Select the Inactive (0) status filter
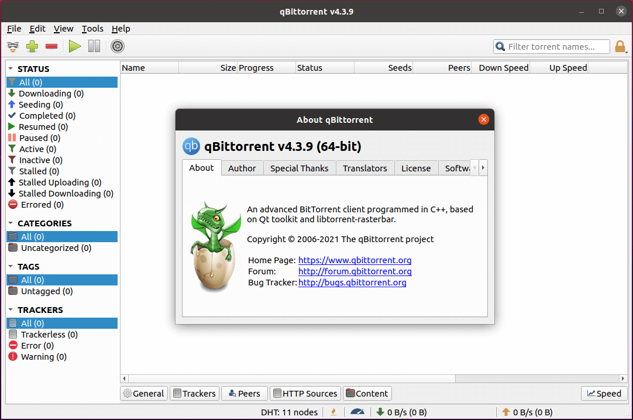Viewport: 633px width, 420px height. click(x=62, y=160)
